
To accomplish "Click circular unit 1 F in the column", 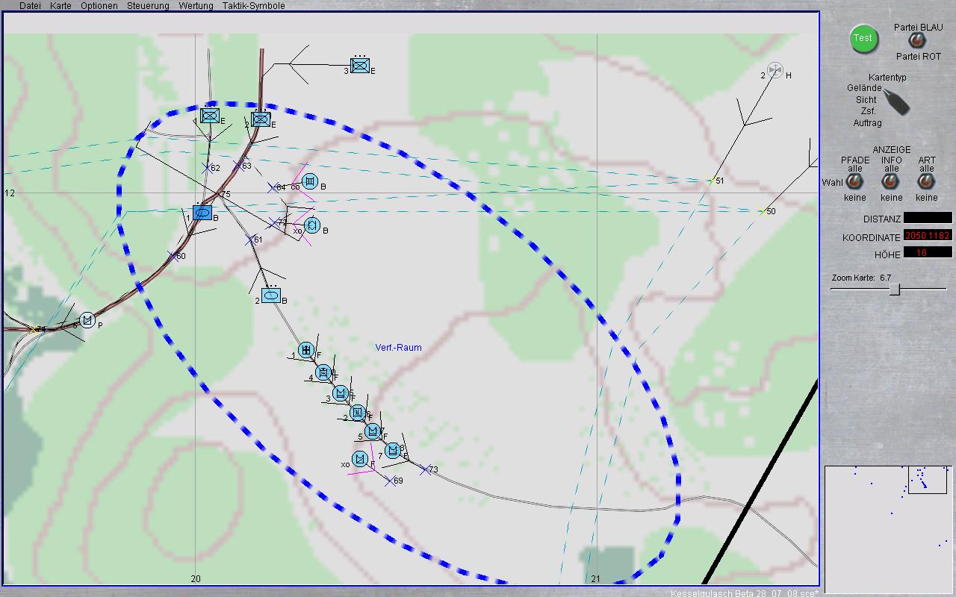I will coord(305,350).
